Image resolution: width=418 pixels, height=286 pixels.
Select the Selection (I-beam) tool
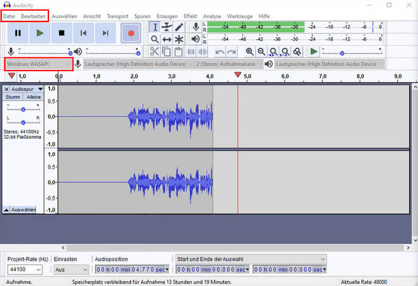[155, 27]
